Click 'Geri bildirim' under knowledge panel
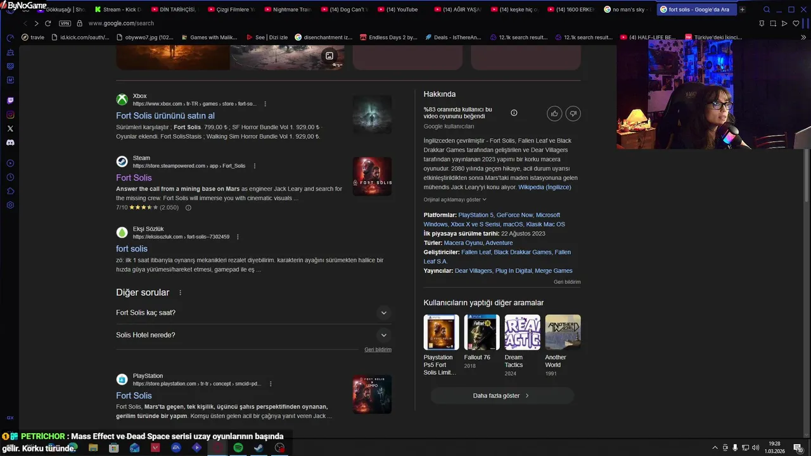Image resolution: width=811 pixels, height=456 pixels. (567, 282)
